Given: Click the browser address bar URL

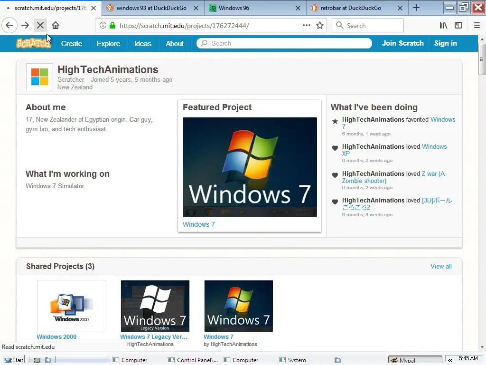Looking at the screenshot, I should coord(184,26).
